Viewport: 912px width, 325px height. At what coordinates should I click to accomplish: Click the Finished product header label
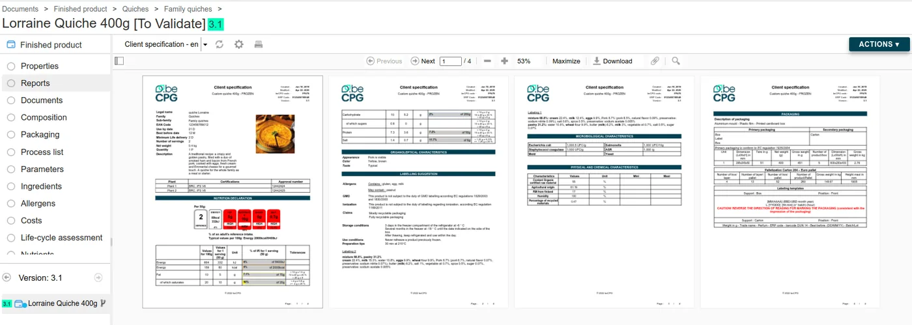pos(51,45)
